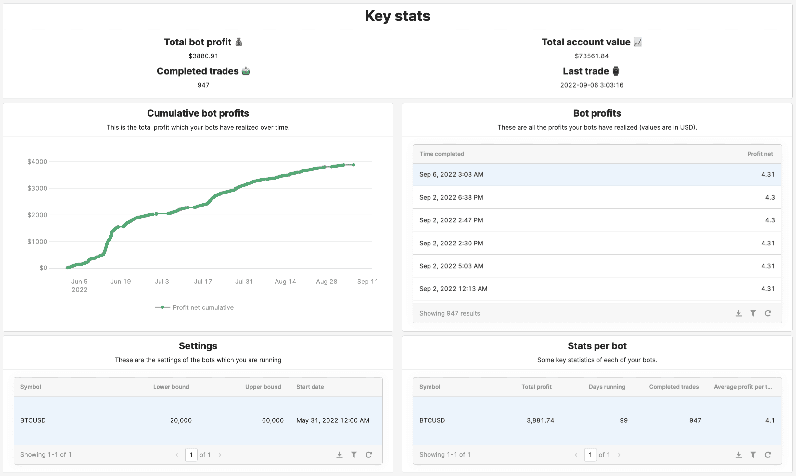Click the Settings table page number field
Viewport: 796px width, 476px height.
coord(191,455)
